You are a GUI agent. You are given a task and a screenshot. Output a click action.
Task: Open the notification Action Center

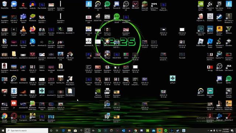click(232, 130)
